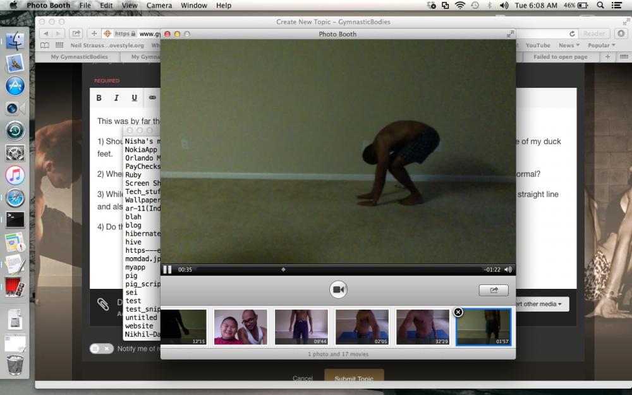Image resolution: width=632 pixels, height=395 pixels.
Task: Click the plus button beside Safari's address bar
Action: [x=94, y=33]
